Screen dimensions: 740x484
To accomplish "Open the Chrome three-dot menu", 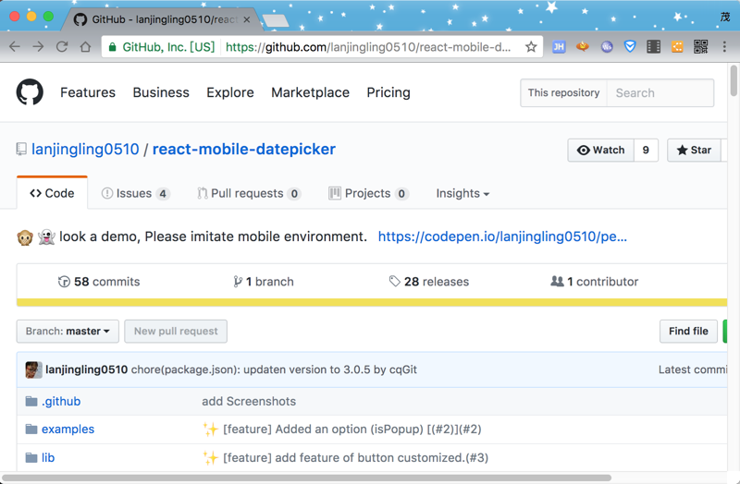I will 724,47.
